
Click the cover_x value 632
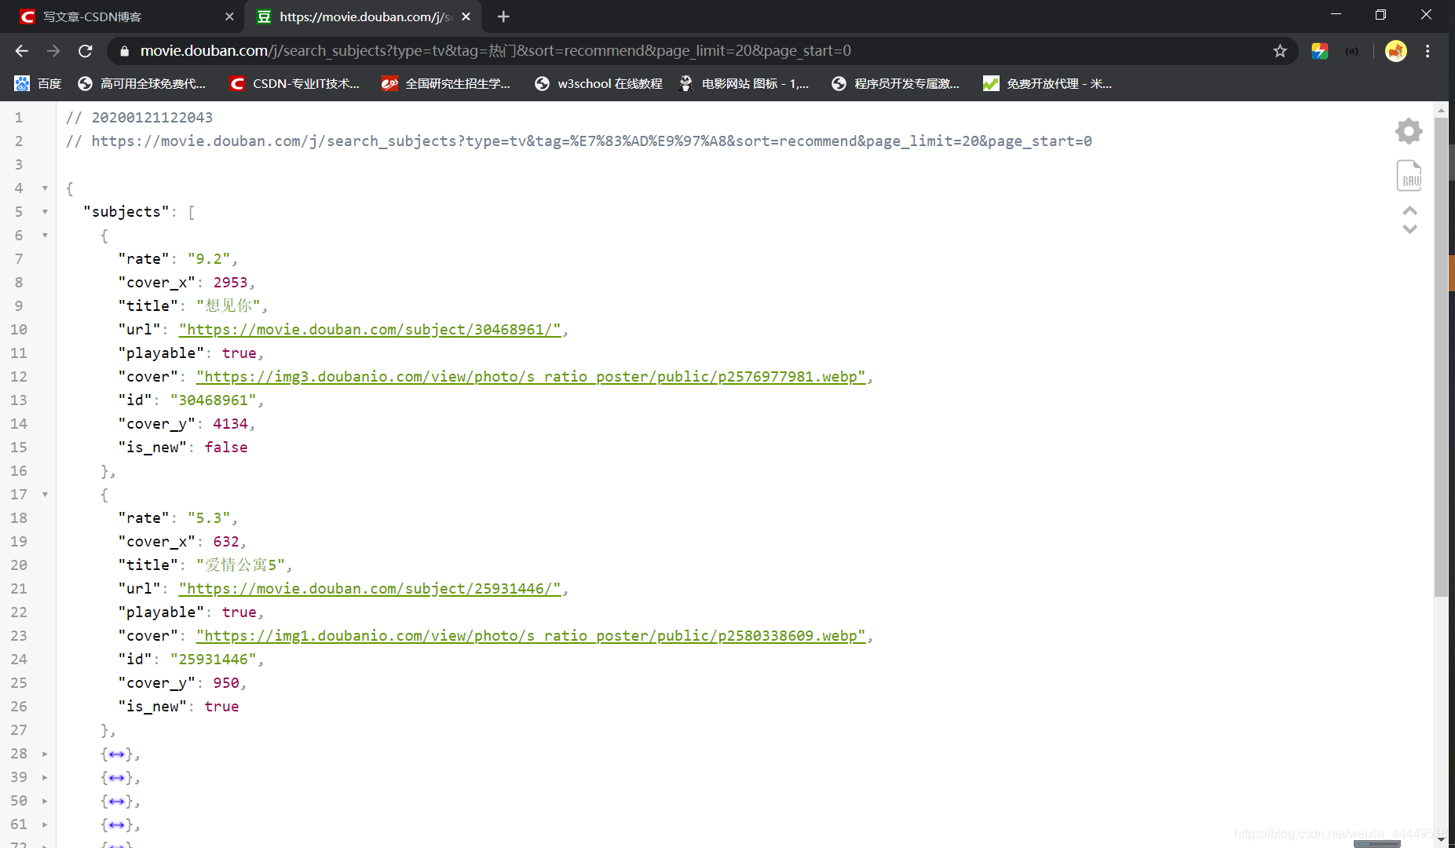coord(226,542)
